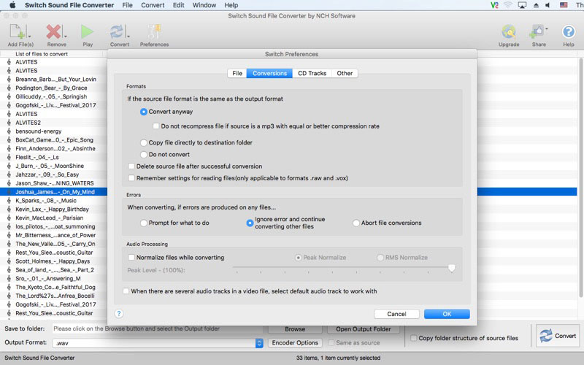Click the music note icon beside Kevin_MacLeod_-_Parisian
Image resolution: width=584 pixels, height=365 pixels.
9,218
